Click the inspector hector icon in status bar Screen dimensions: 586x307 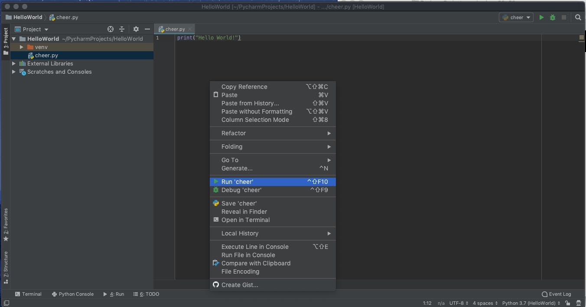579,303
